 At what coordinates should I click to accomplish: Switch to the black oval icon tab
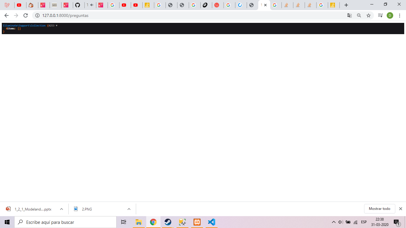point(205,5)
